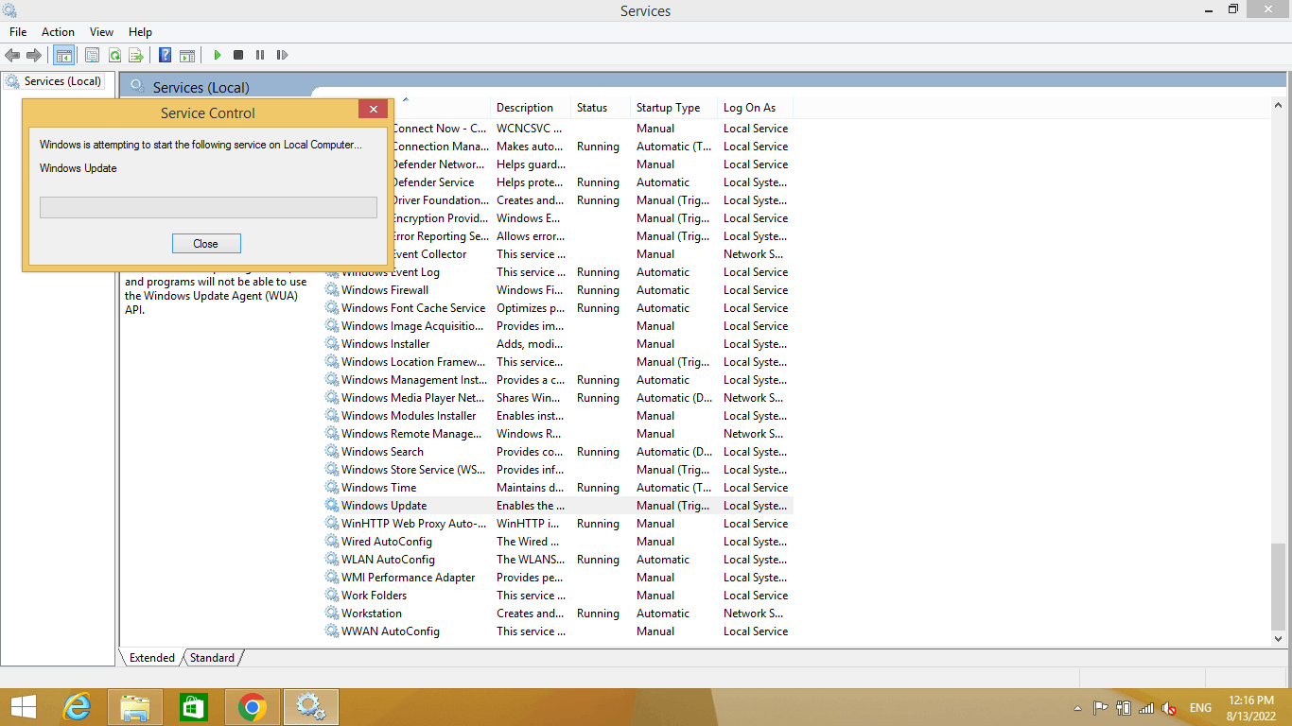Show hidden tray icons arrow
Image resolution: width=1292 pixels, height=726 pixels.
pyautogui.click(x=1077, y=708)
